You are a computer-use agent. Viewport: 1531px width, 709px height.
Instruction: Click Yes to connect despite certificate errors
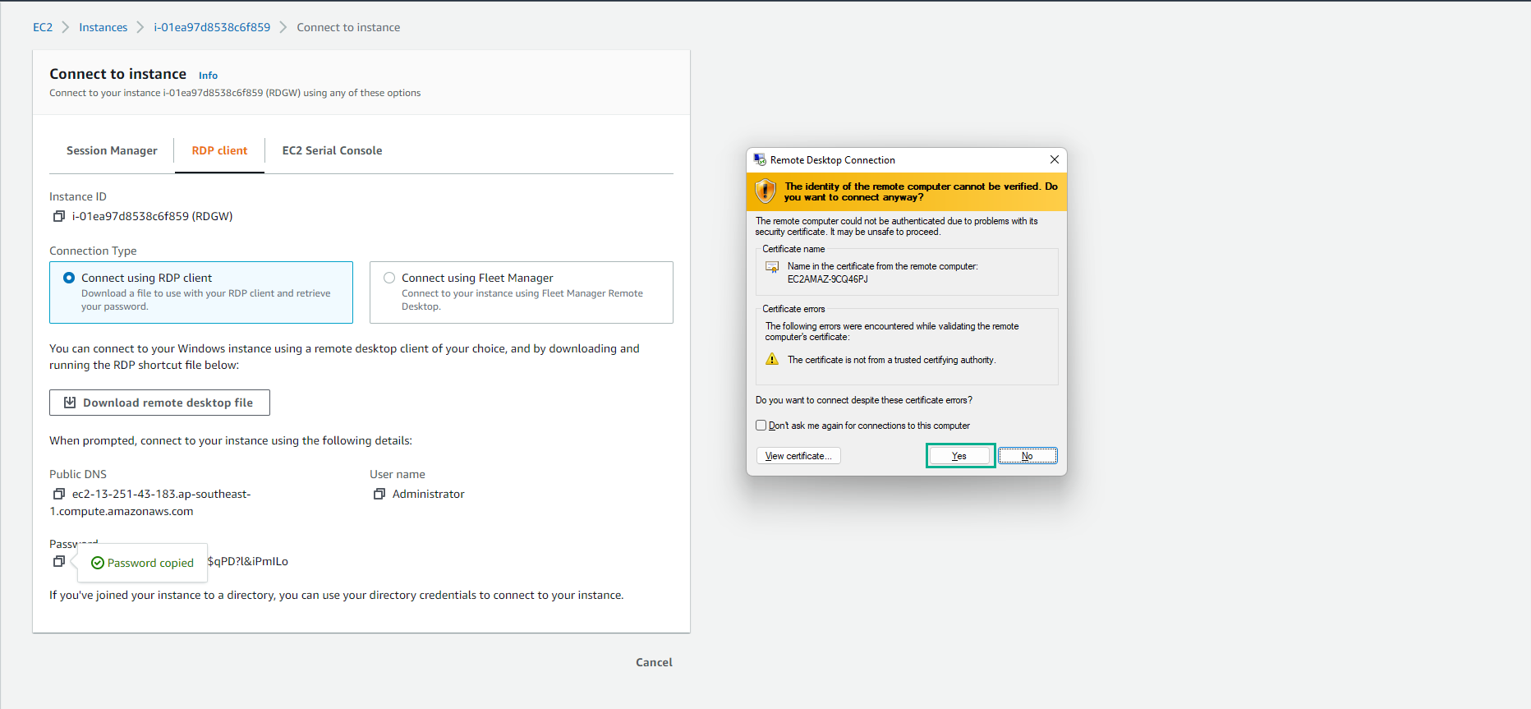point(959,456)
